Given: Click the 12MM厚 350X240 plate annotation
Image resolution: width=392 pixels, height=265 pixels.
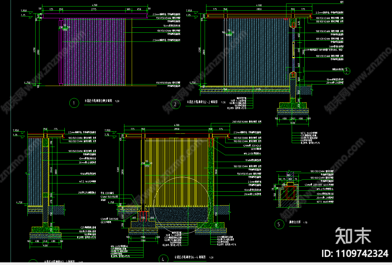Looking at the screenshot, I should tap(252, 146).
